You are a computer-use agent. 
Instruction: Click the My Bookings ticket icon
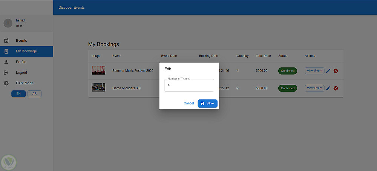click(x=6, y=51)
